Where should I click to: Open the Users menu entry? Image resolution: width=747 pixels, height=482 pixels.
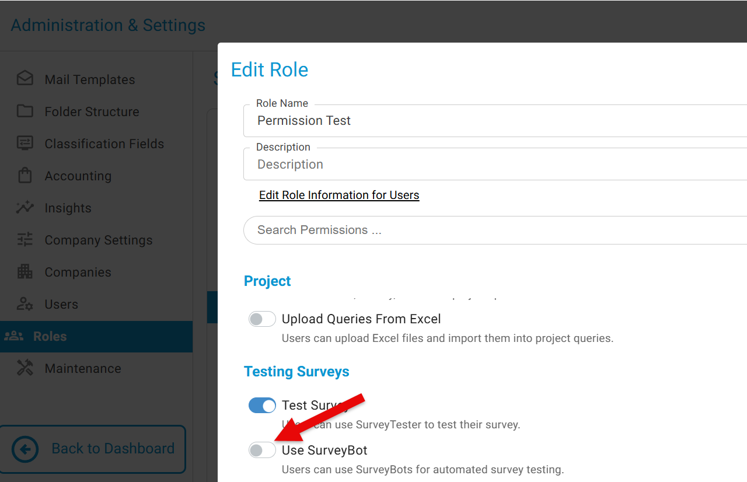pos(61,304)
